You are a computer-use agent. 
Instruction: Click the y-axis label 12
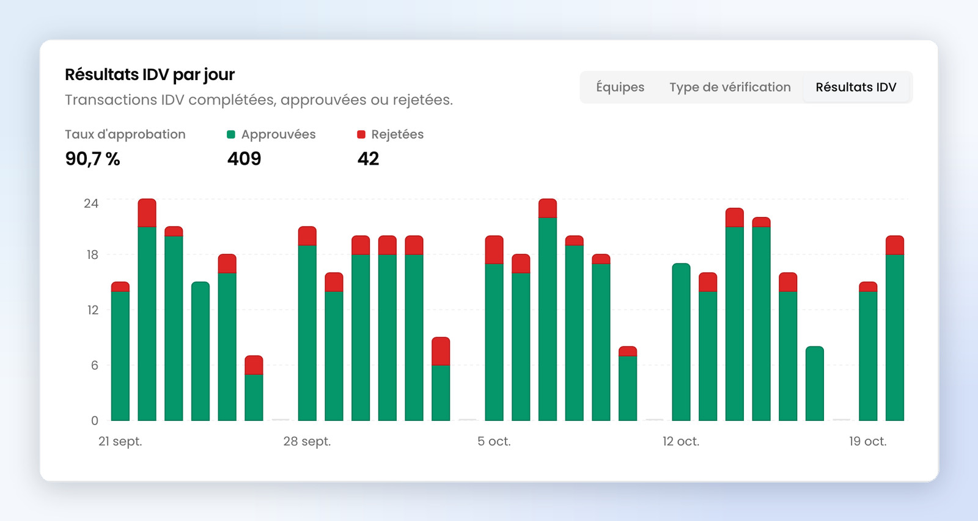[x=92, y=310]
